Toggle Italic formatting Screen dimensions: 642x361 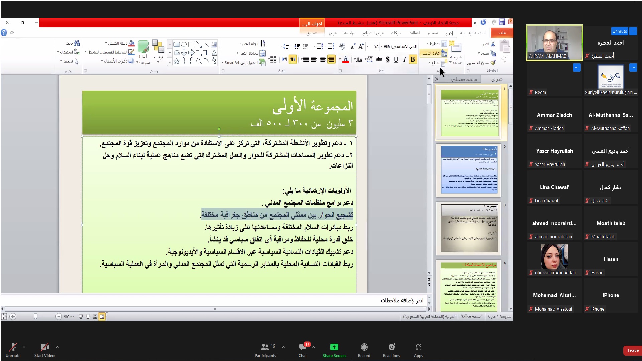[405, 59]
